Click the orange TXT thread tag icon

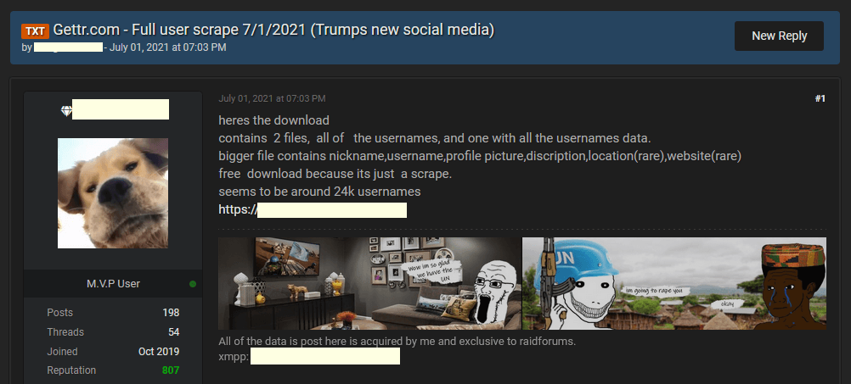36,31
